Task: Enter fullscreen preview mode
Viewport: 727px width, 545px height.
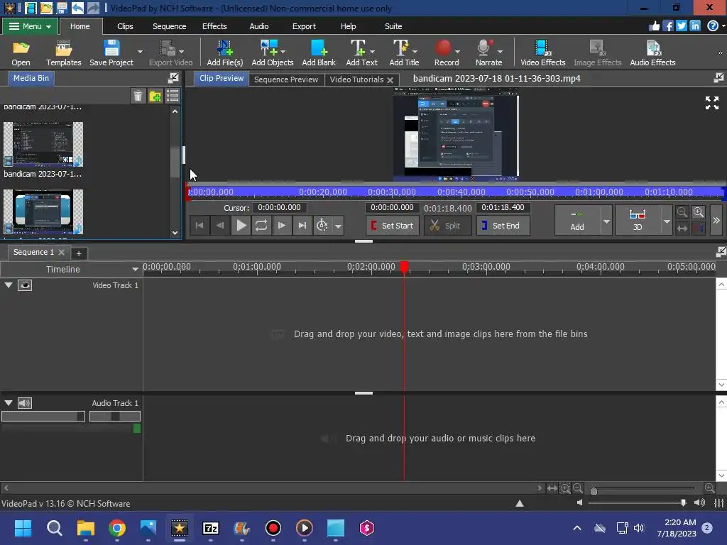Action: click(x=712, y=103)
